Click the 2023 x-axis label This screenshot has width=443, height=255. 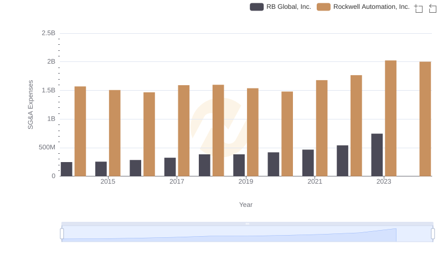(384, 181)
